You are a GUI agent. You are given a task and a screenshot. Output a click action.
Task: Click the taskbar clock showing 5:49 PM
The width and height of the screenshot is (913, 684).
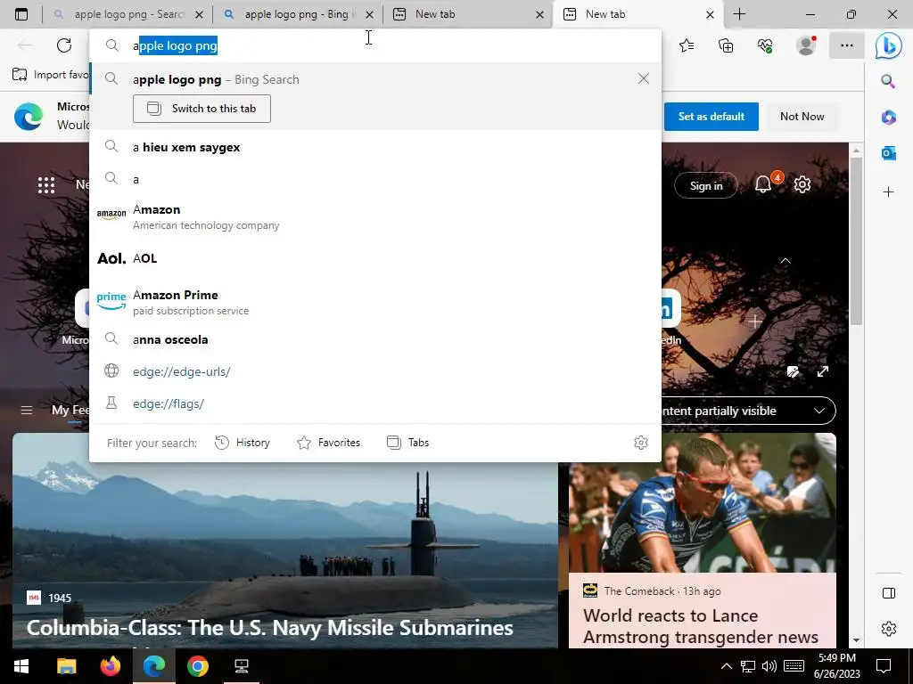836,666
